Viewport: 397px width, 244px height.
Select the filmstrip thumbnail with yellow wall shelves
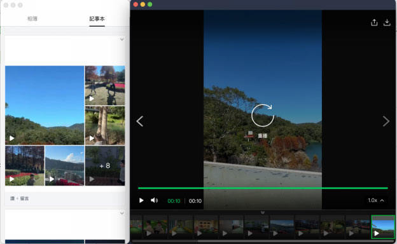click(206, 227)
